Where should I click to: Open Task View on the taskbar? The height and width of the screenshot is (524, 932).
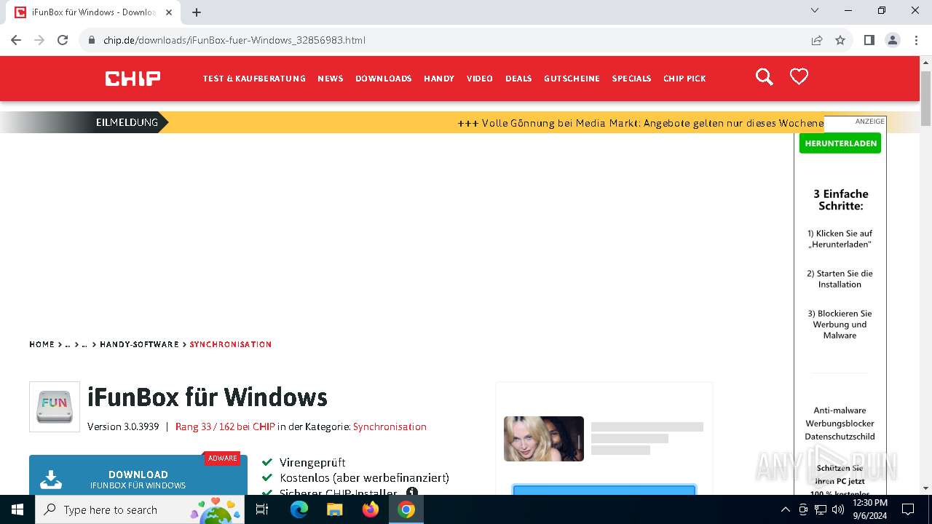[x=262, y=509]
